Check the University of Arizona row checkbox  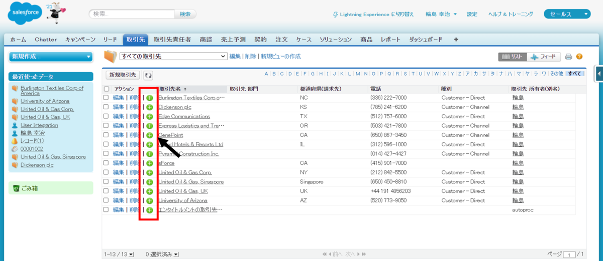[x=106, y=200]
